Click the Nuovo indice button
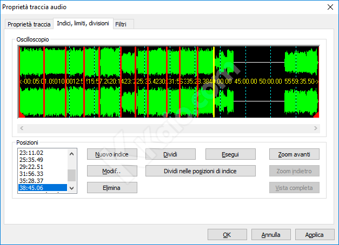The image size is (339, 245). (112, 154)
